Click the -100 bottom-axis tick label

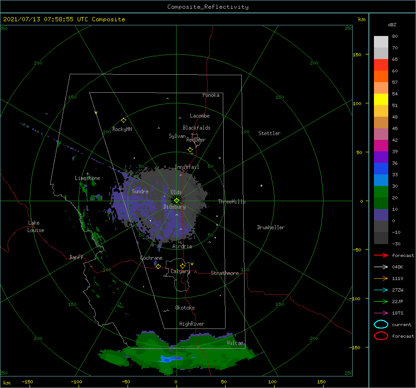click(x=76, y=382)
